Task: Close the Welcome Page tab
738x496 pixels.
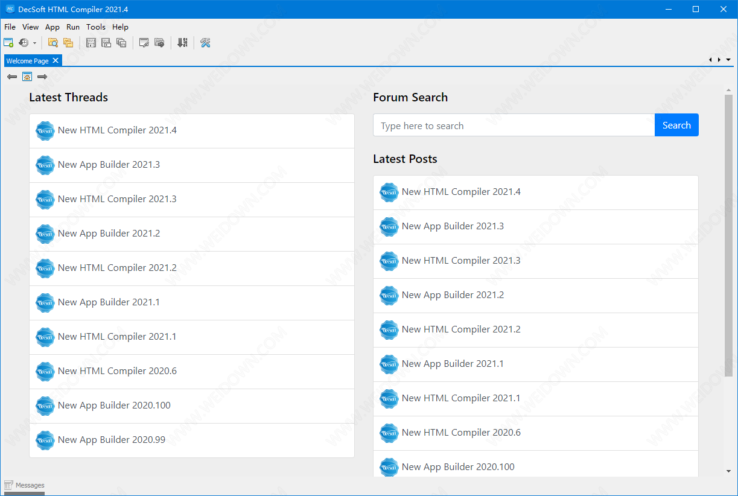Action: pos(56,60)
